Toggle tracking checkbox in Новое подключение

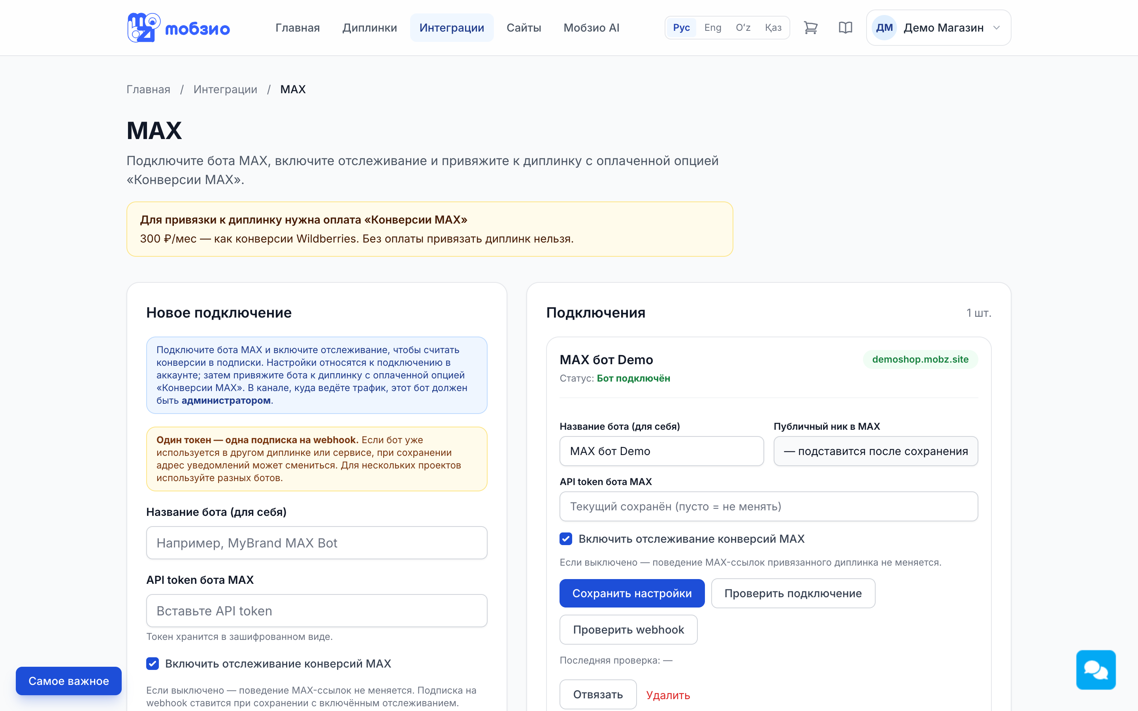[x=153, y=664]
